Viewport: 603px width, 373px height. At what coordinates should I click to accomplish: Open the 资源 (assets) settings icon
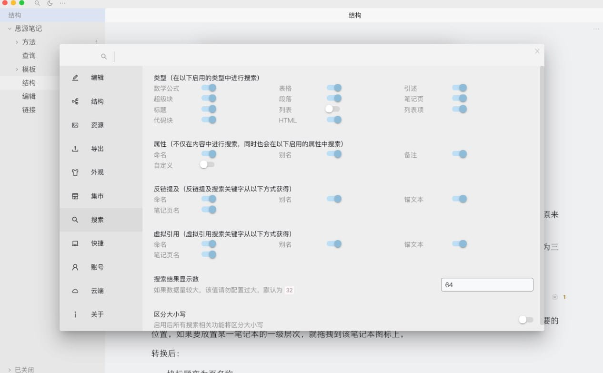75,125
